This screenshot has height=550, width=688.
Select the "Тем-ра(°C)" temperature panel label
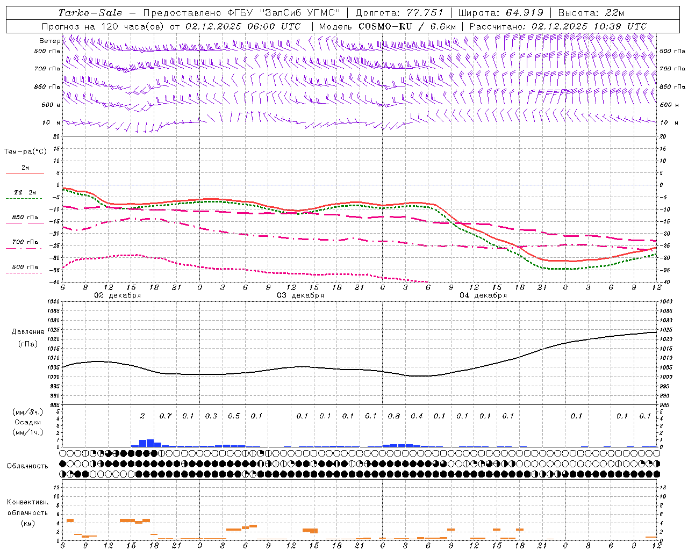pyautogui.click(x=25, y=152)
